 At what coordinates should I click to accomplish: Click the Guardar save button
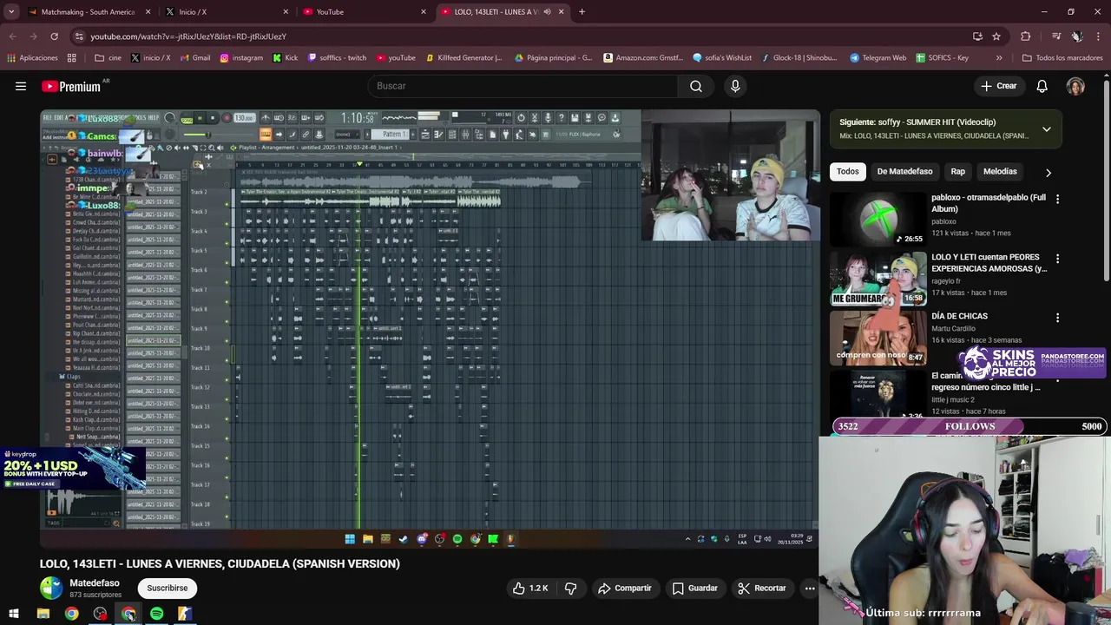pyautogui.click(x=694, y=588)
